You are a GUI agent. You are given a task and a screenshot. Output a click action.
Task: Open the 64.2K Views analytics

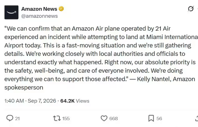pos(75,101)
